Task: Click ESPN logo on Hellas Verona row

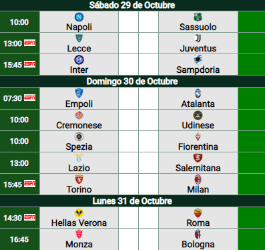Action: click(30, 217)
